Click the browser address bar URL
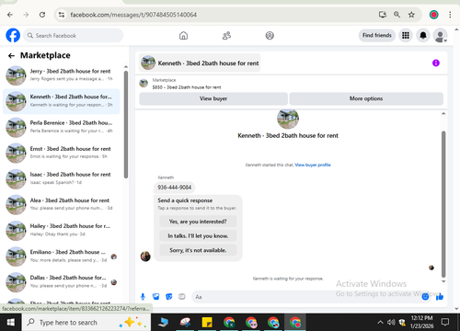This screenshot has height=331, width=460. [x=133, y=15]
